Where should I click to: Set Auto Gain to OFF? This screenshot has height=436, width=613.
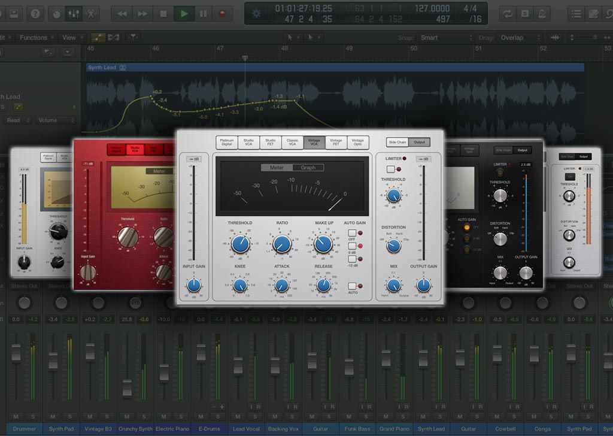point(352,233)
